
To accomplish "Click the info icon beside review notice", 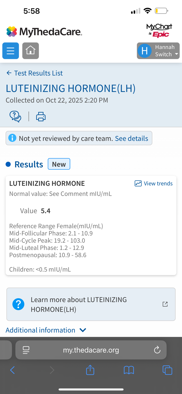I will [12, 138].
